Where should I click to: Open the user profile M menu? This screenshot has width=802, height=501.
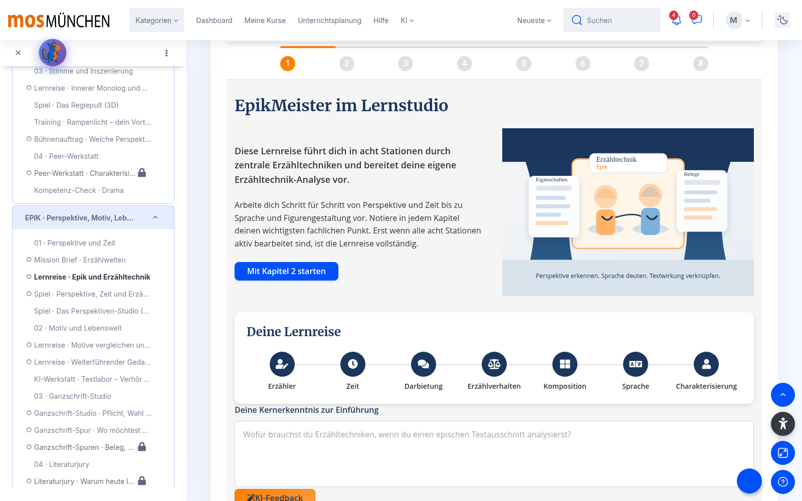coord(738,20)
